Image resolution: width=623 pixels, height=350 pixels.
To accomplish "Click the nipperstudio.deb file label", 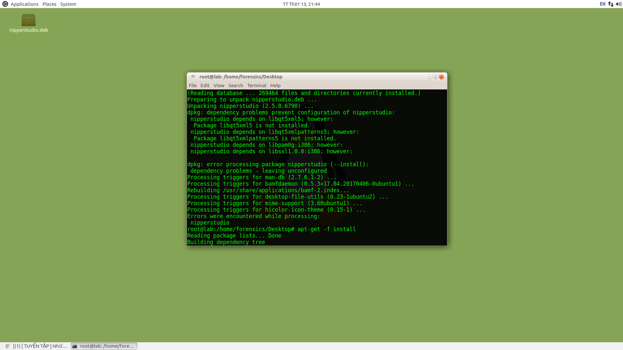I will 29,30.
